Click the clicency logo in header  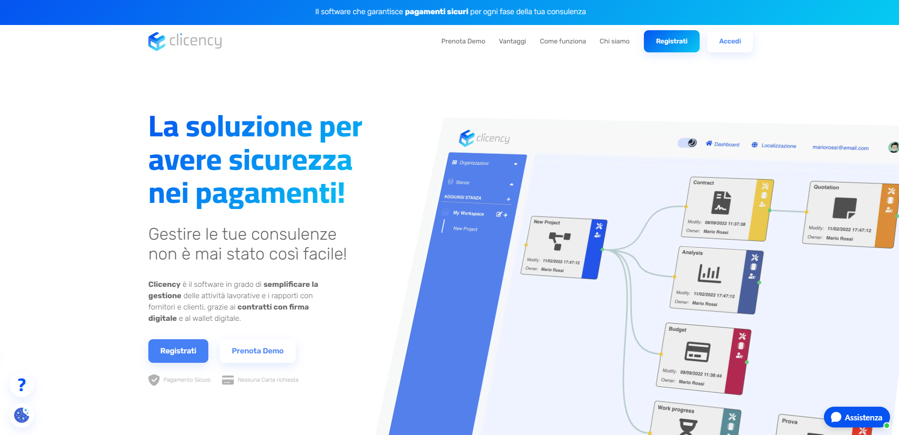click(185, 41)
